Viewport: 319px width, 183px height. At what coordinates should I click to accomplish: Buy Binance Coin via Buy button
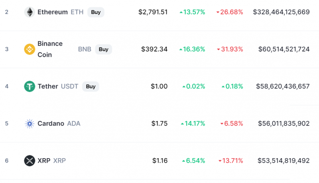(104, 49)
